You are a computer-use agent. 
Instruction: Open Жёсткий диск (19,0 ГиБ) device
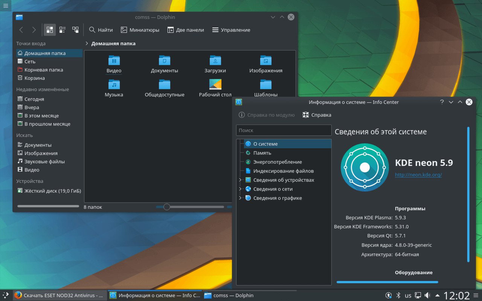(49, 191)
